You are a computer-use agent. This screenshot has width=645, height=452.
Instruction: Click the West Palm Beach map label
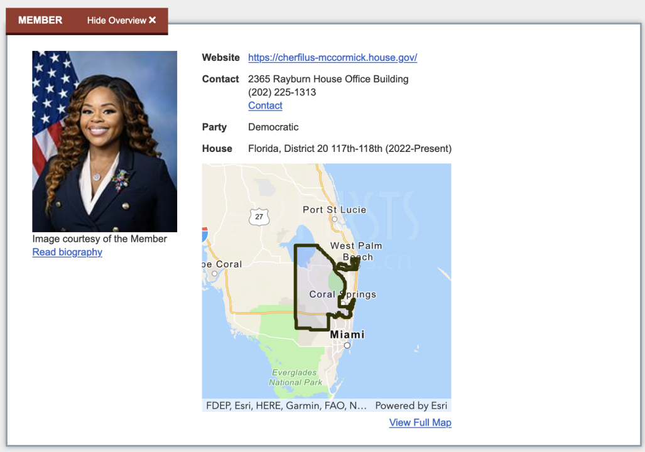pos(356,251)
